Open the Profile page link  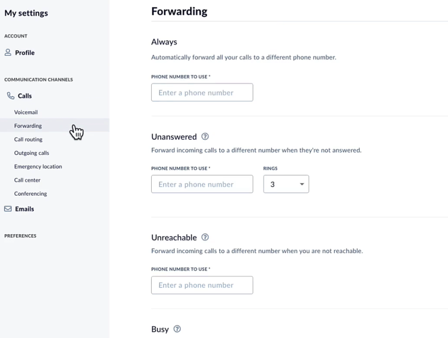pyautogui.click(x=24, y=52)
